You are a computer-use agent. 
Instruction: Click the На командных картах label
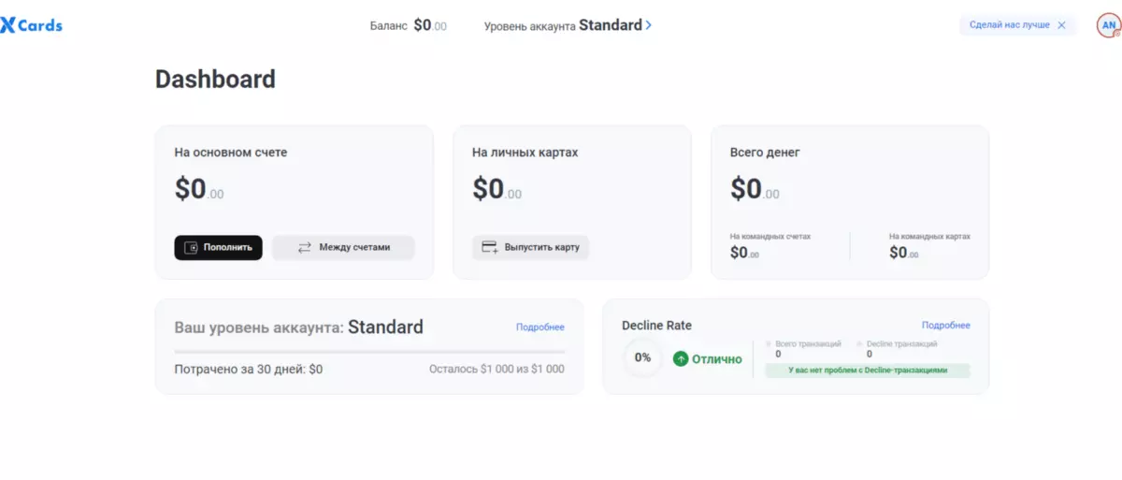929,237
